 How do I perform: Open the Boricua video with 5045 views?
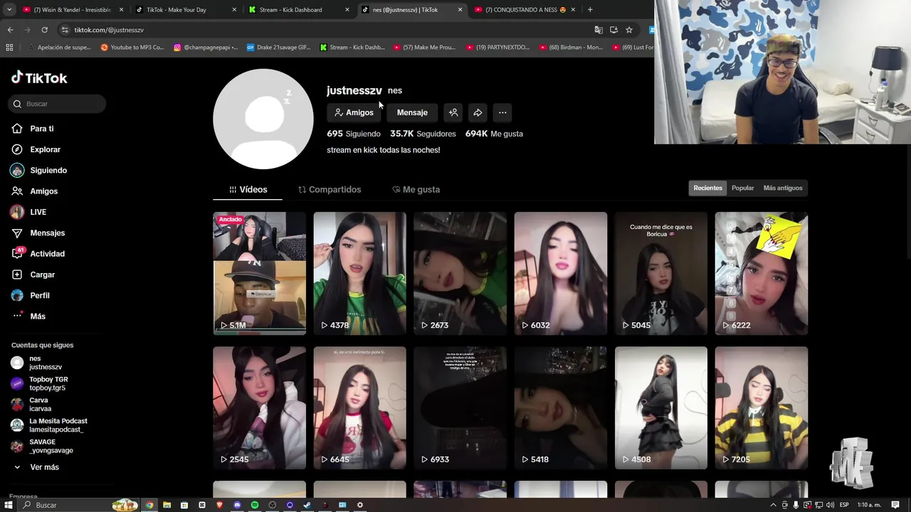[661, 273]
